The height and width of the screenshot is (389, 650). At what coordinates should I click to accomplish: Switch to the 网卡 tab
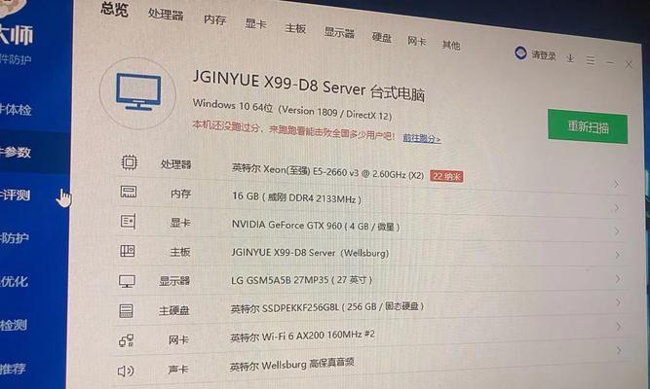click(x=416, y=41)
